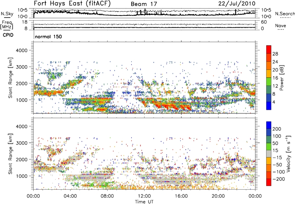Click the '−200' label on the Velocity colorbar
295x204 pixels.
pos(278,179)
